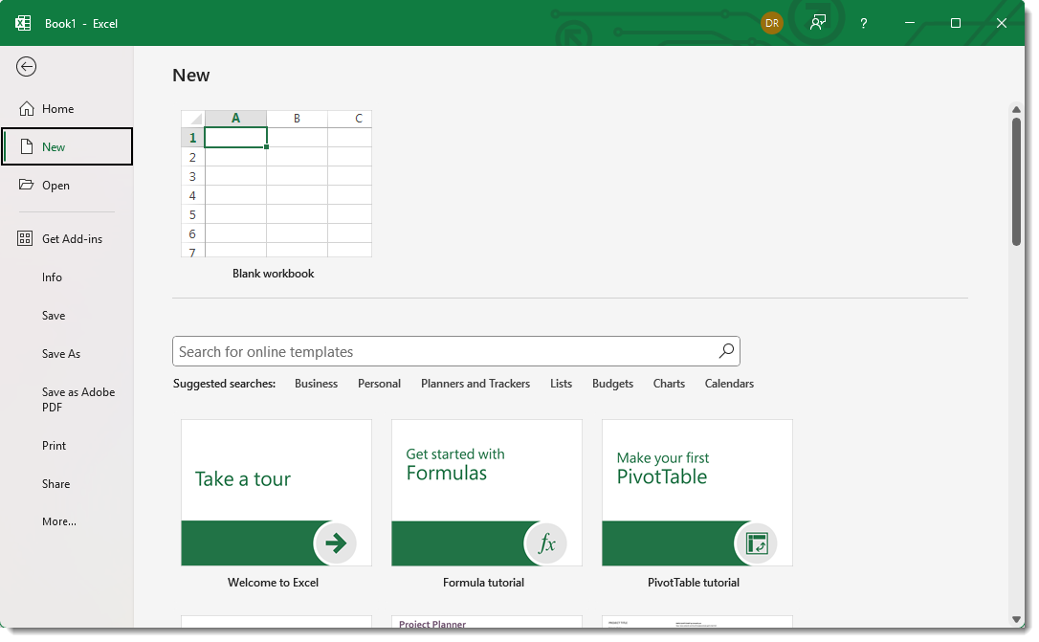Open Help via the question mark icon
This screenshot has width=1039, height=642.
[863, 22]
